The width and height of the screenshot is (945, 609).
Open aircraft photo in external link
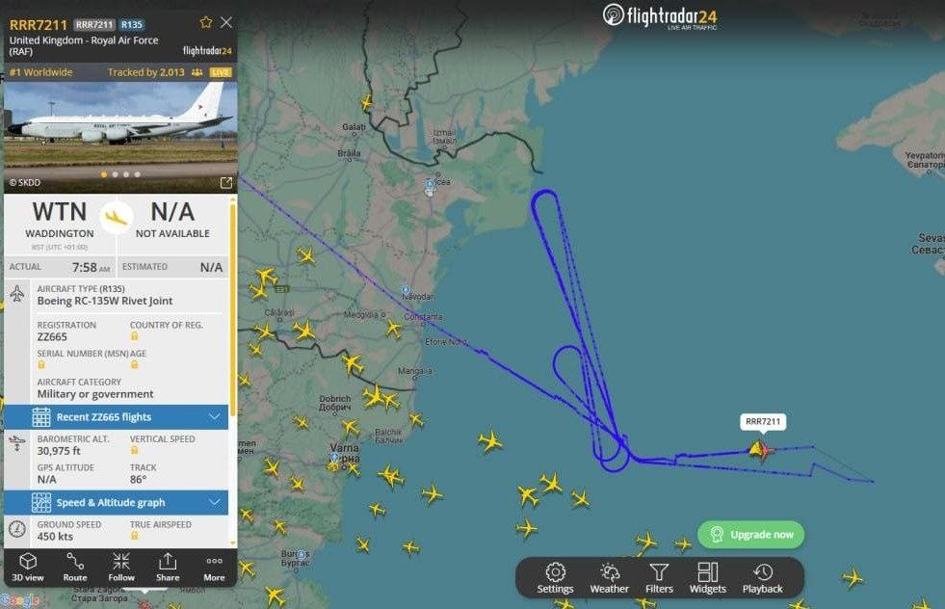pos(226,182)
